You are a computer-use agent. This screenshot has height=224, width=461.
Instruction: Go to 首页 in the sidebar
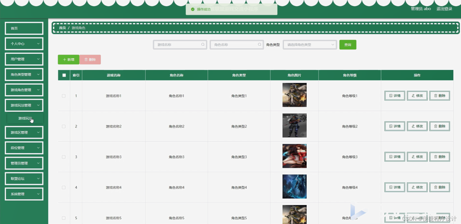coord(24,28)
